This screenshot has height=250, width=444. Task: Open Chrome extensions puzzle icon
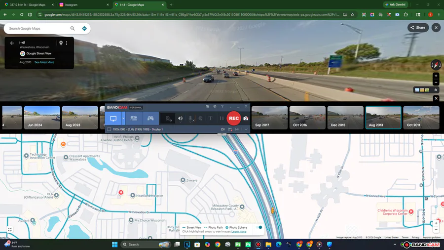point(406,14)
